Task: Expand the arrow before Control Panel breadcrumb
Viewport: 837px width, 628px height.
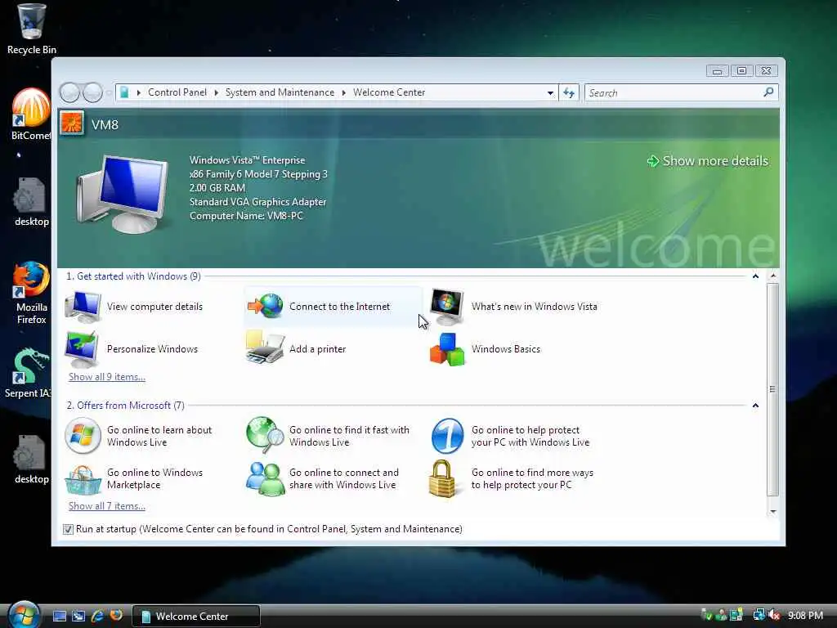Action: 139,93
